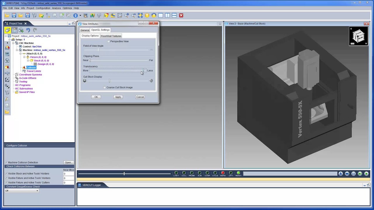Click Apply in View Attributes dialog

pos(118,97)
